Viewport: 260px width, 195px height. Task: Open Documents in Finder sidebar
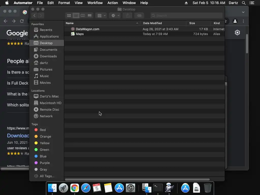(46, 50)
